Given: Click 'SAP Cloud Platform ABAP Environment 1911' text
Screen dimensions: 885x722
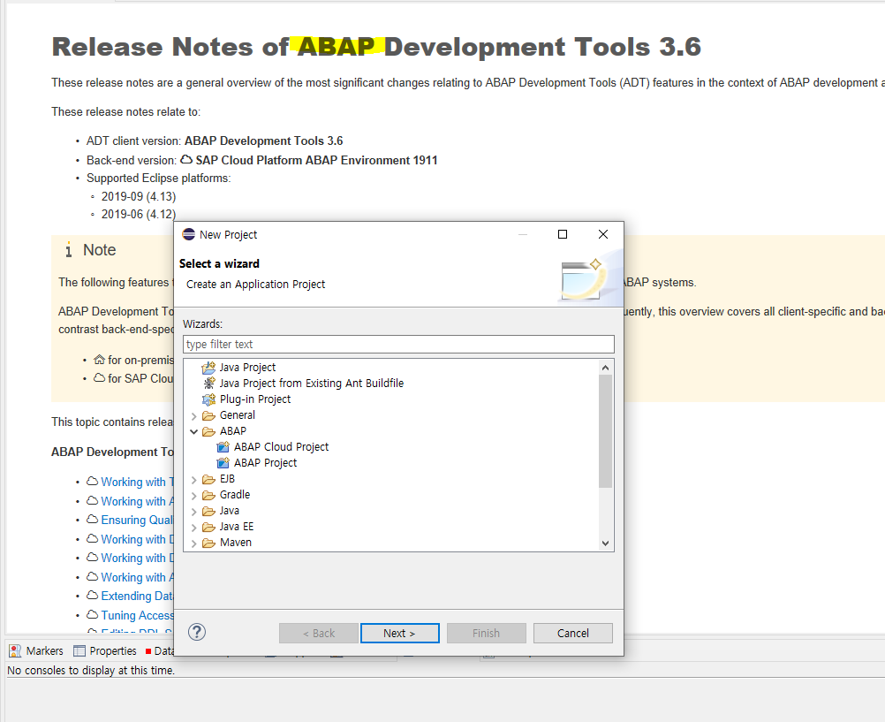Looking at the screenshot, I should click(316, 161).
